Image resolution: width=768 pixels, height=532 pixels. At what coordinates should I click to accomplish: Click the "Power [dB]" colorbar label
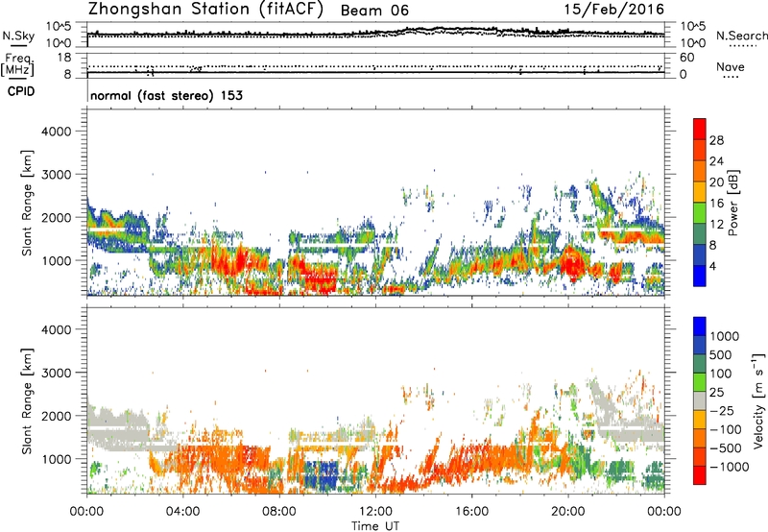[x=733, y=203]
